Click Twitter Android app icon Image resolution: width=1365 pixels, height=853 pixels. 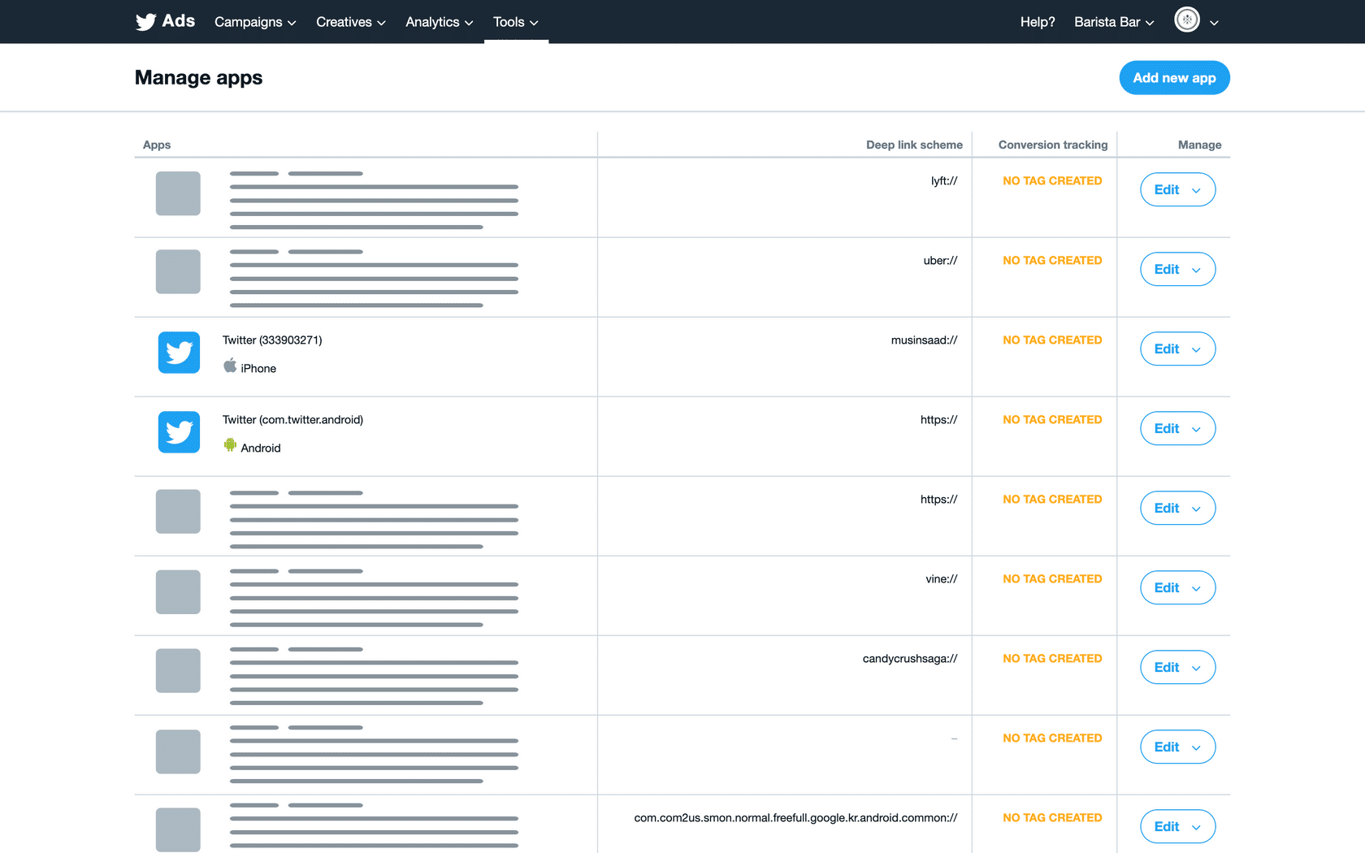(179, 432)
